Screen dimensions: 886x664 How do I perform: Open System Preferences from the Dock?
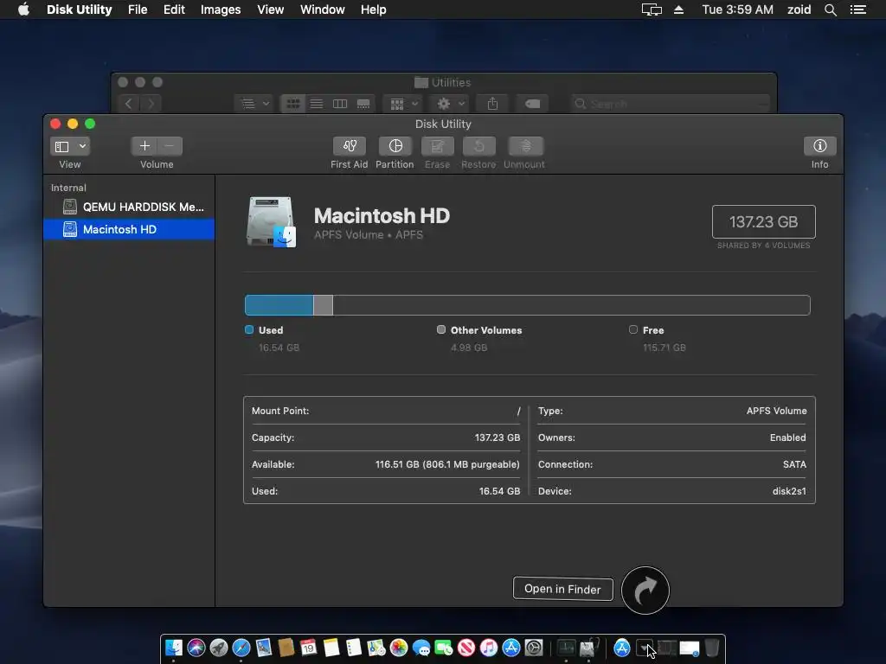pyautogui.click(x=534, y=648)
